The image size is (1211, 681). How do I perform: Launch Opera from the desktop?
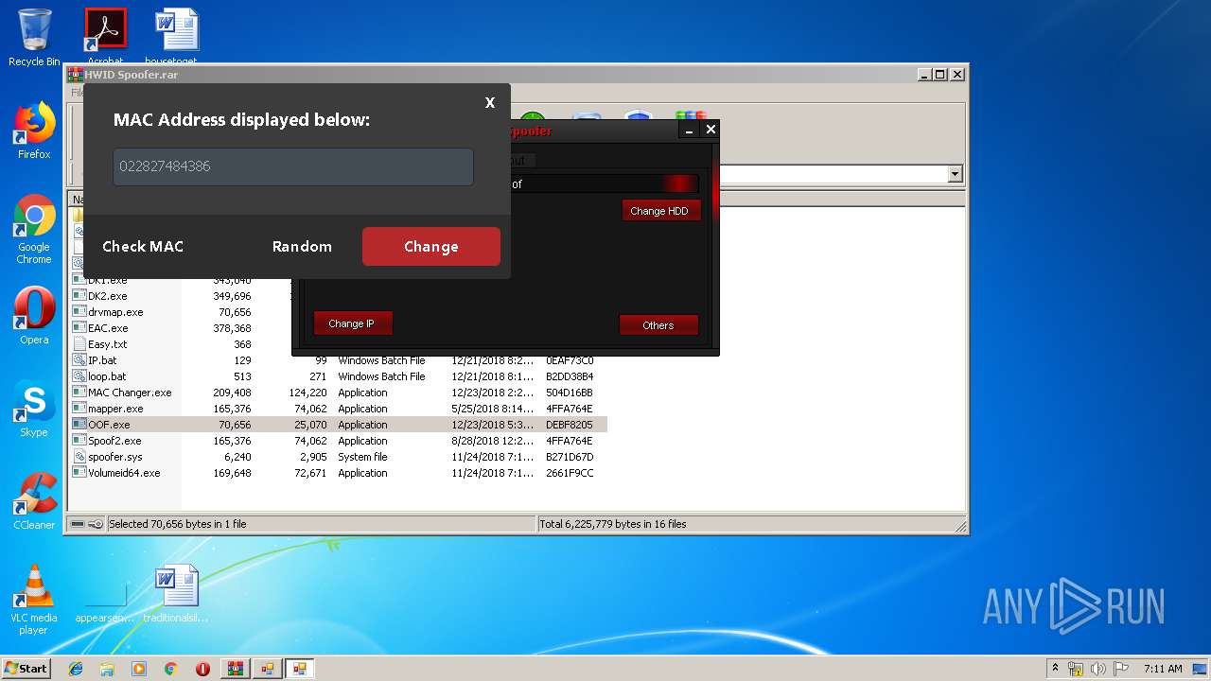click(34, 316)
